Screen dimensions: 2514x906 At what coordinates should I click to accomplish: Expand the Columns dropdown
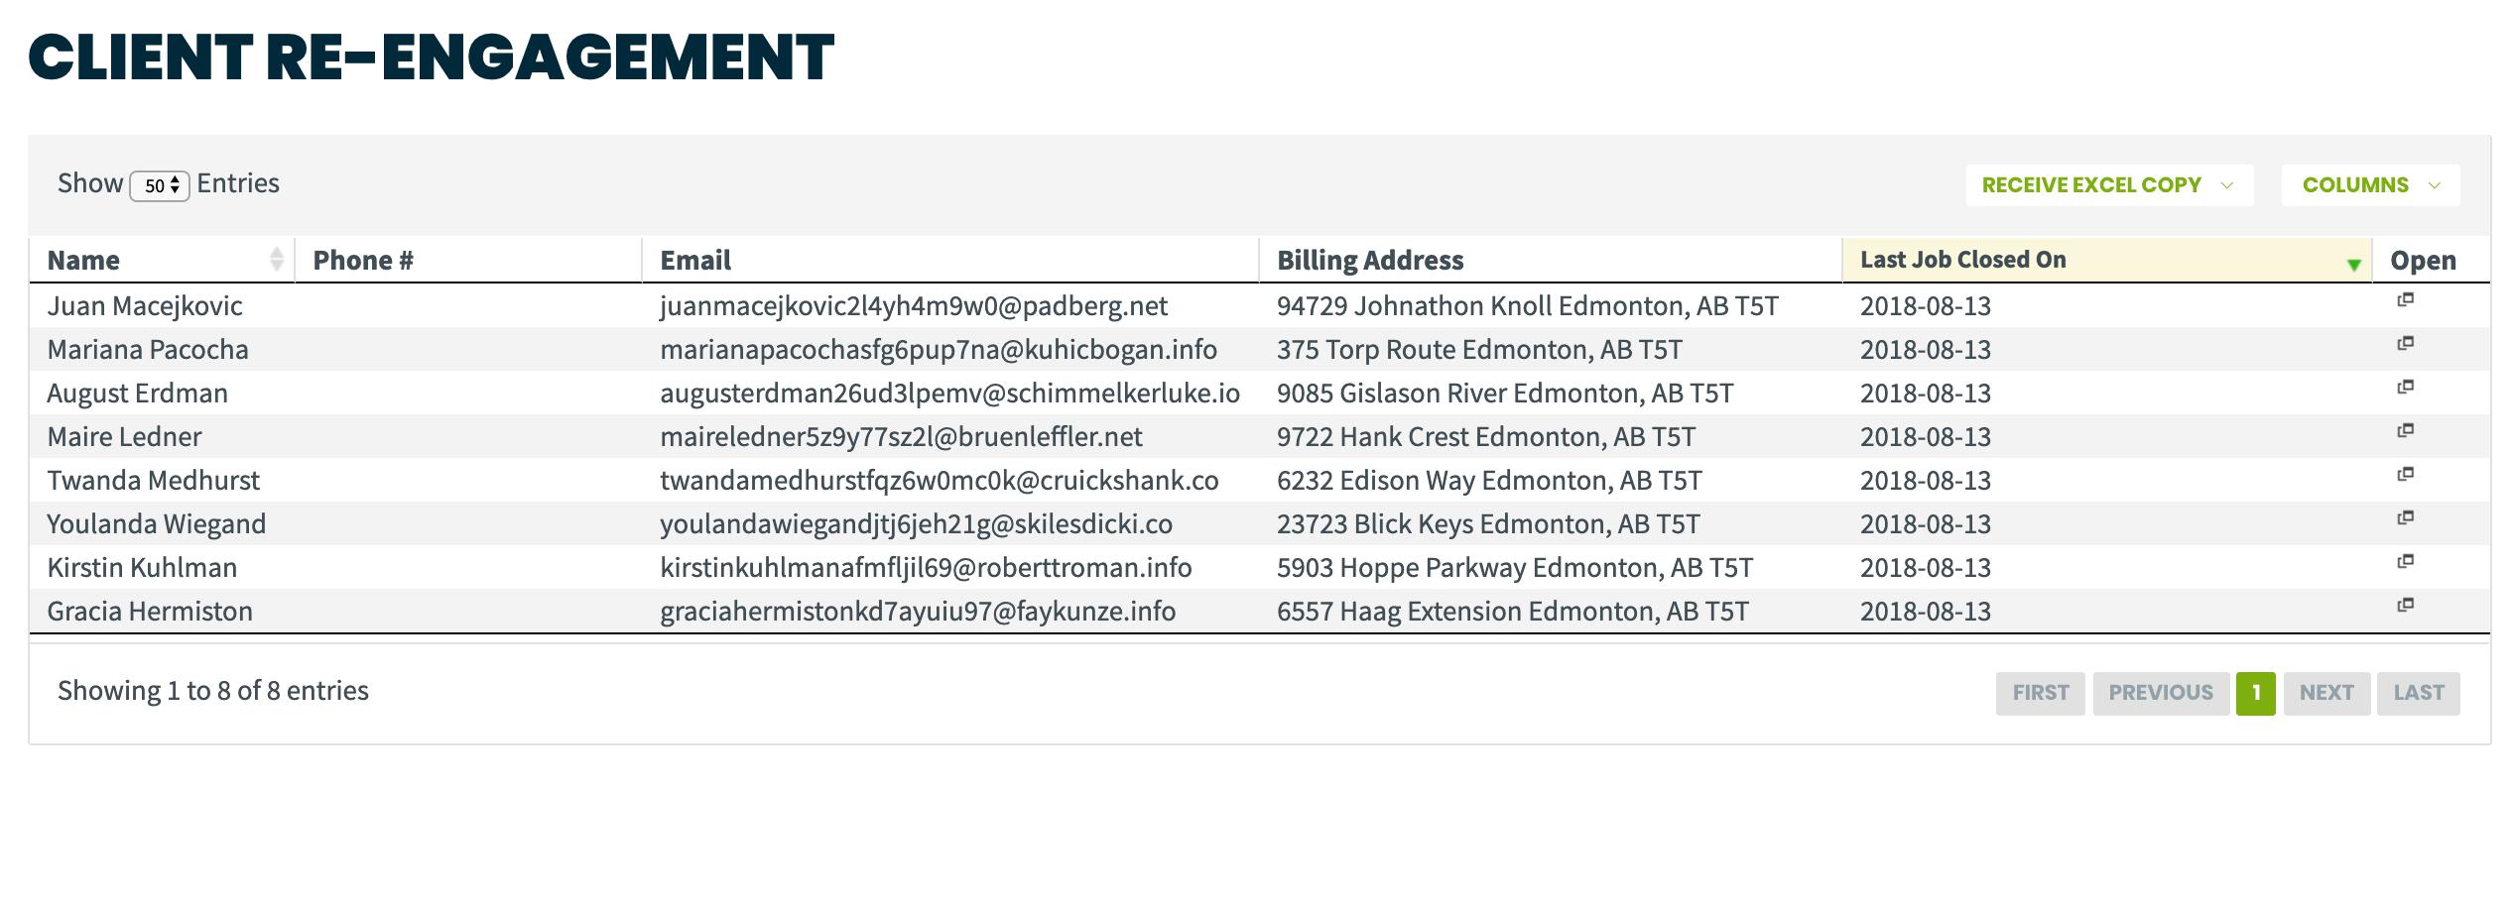[2370, 185]
